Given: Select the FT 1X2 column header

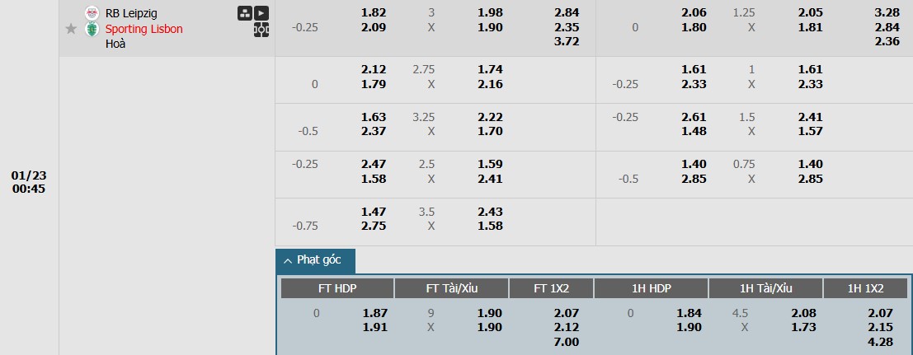Looking at the screenshot, I should tap(552, 288).
